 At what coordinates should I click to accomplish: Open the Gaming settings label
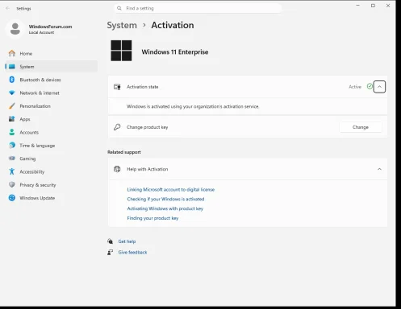tap(27, 159)
